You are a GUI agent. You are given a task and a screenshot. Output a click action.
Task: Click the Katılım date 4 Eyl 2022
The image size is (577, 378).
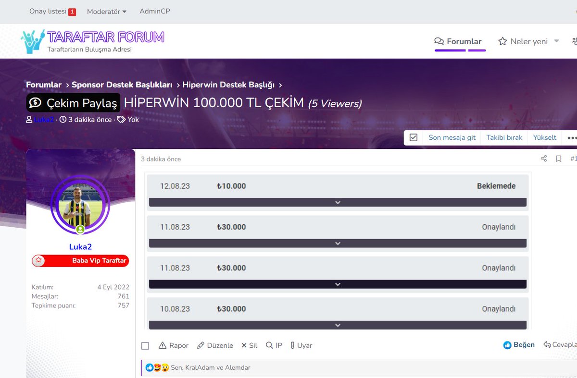coord(113,287)
